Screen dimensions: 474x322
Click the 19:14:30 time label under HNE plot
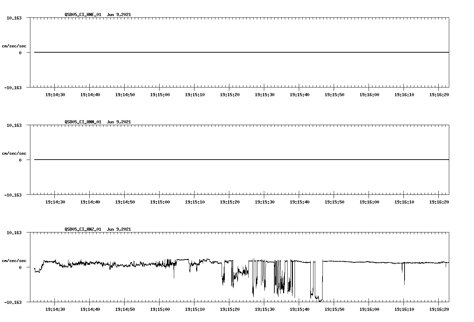click(x=55, y=95)
